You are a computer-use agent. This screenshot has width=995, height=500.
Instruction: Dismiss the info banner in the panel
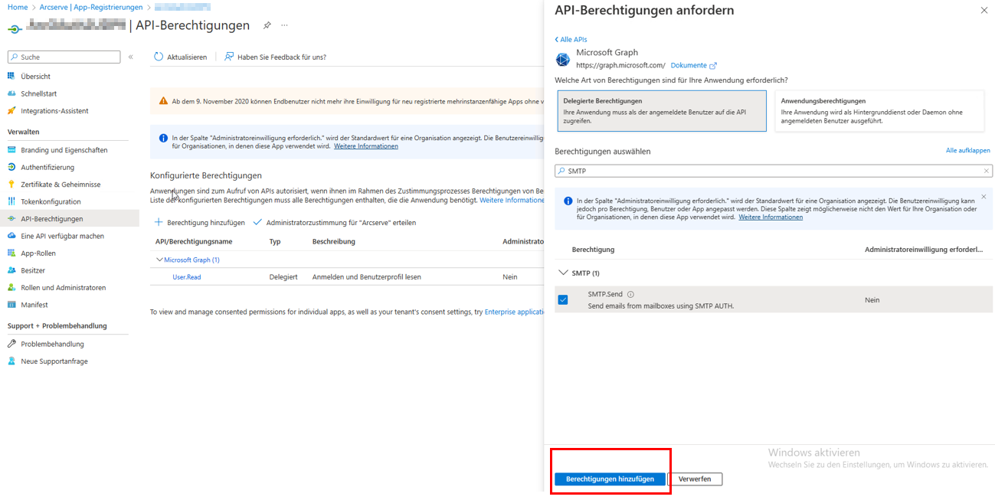tap(984, 196)
